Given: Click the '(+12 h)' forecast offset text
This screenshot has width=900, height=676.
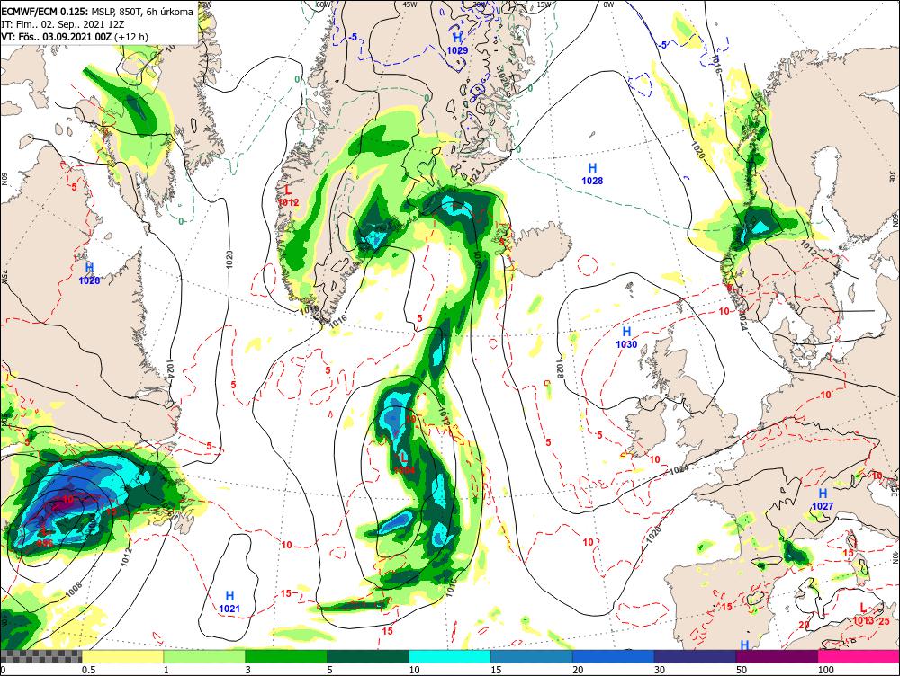Looking at the screenshot, I should point(131,37).
